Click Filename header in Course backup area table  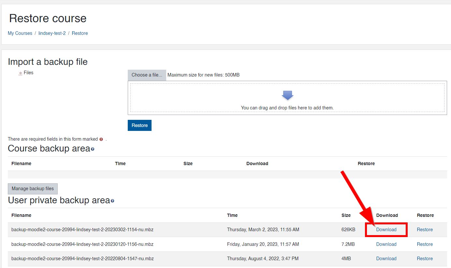21,163
